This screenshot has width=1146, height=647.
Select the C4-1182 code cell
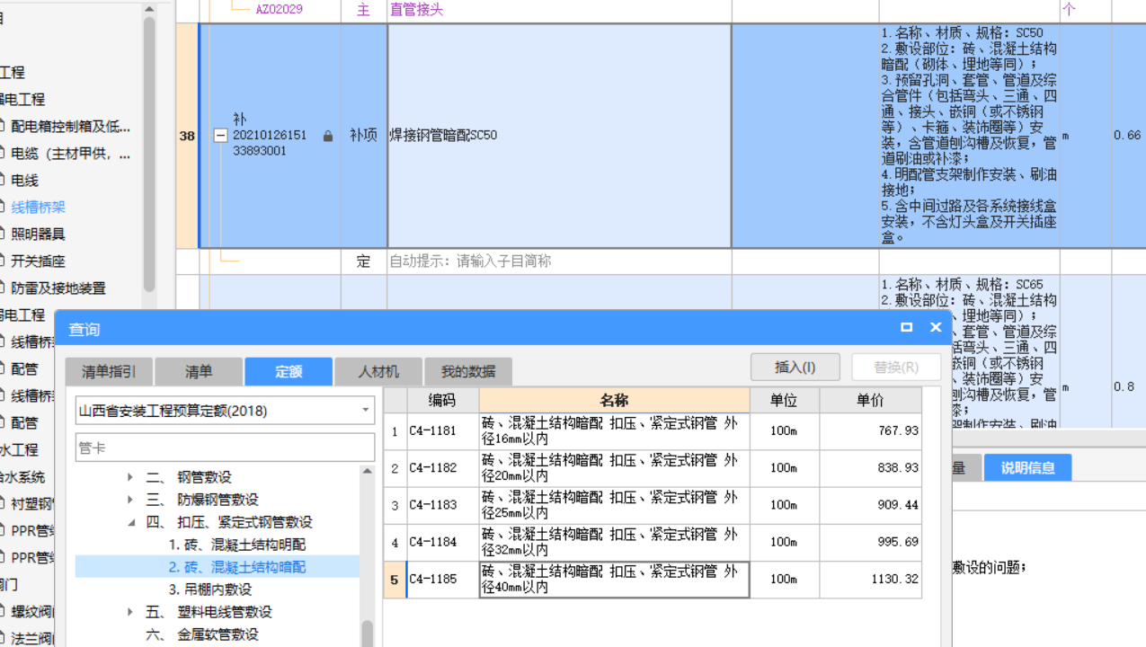(442, 468)
